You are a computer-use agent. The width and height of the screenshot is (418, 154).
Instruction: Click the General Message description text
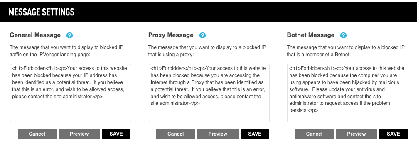66,51
